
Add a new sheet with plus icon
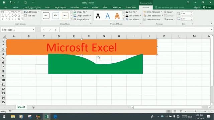(x=33, y=107)
